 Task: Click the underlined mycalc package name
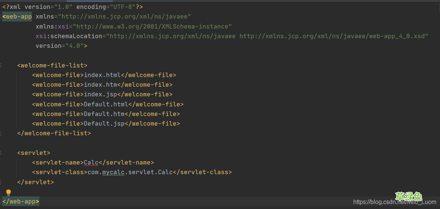(113, 172)
